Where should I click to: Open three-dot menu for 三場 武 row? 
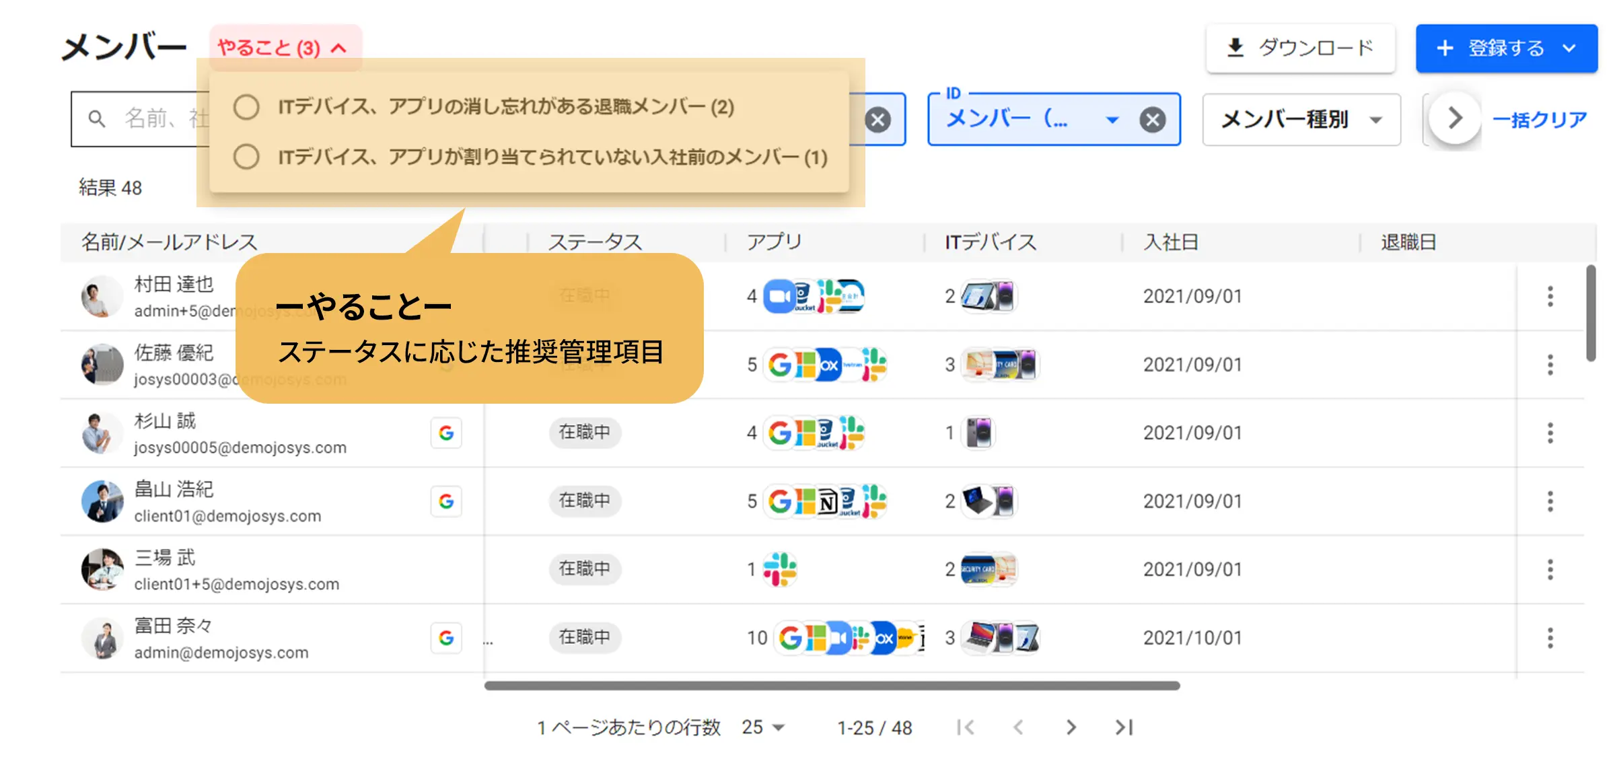tap(1550, 569)
